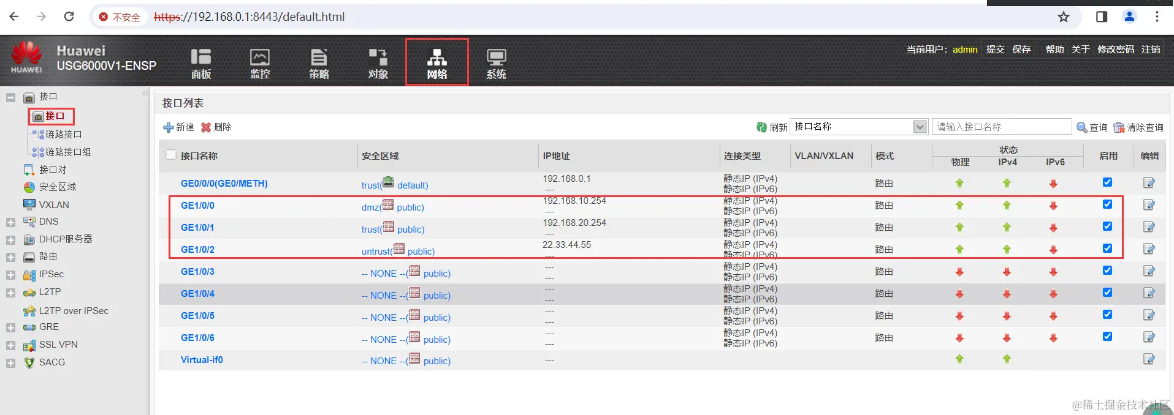
Task: Toggle enable checkbox for GE1/0/2
Action: (1107, 249)
